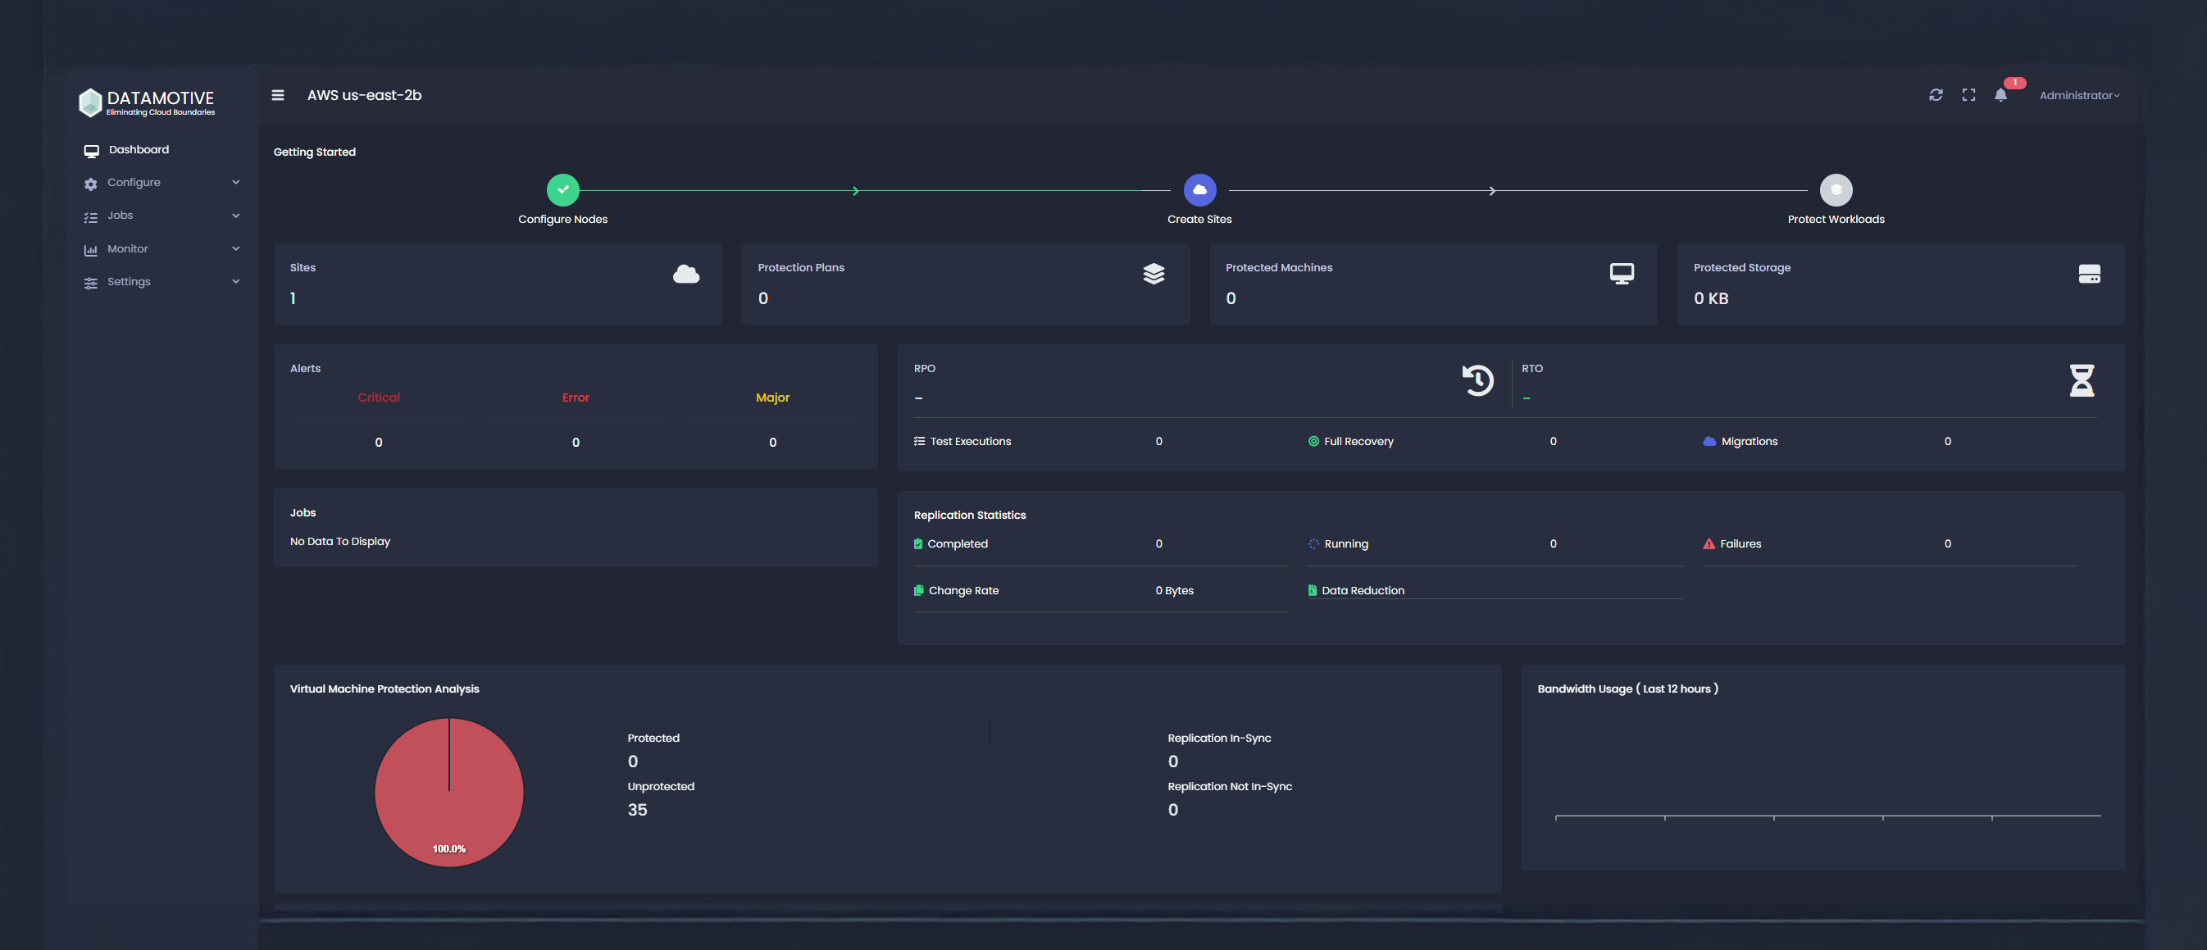Click the Create Sites step in Getting Started
The image size is (2207, 950).
click(1199, 189)
